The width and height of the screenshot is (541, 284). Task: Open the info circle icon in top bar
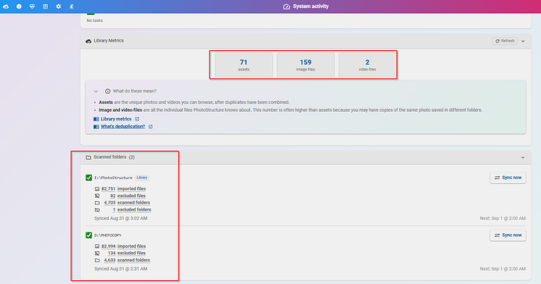(19, 6)
